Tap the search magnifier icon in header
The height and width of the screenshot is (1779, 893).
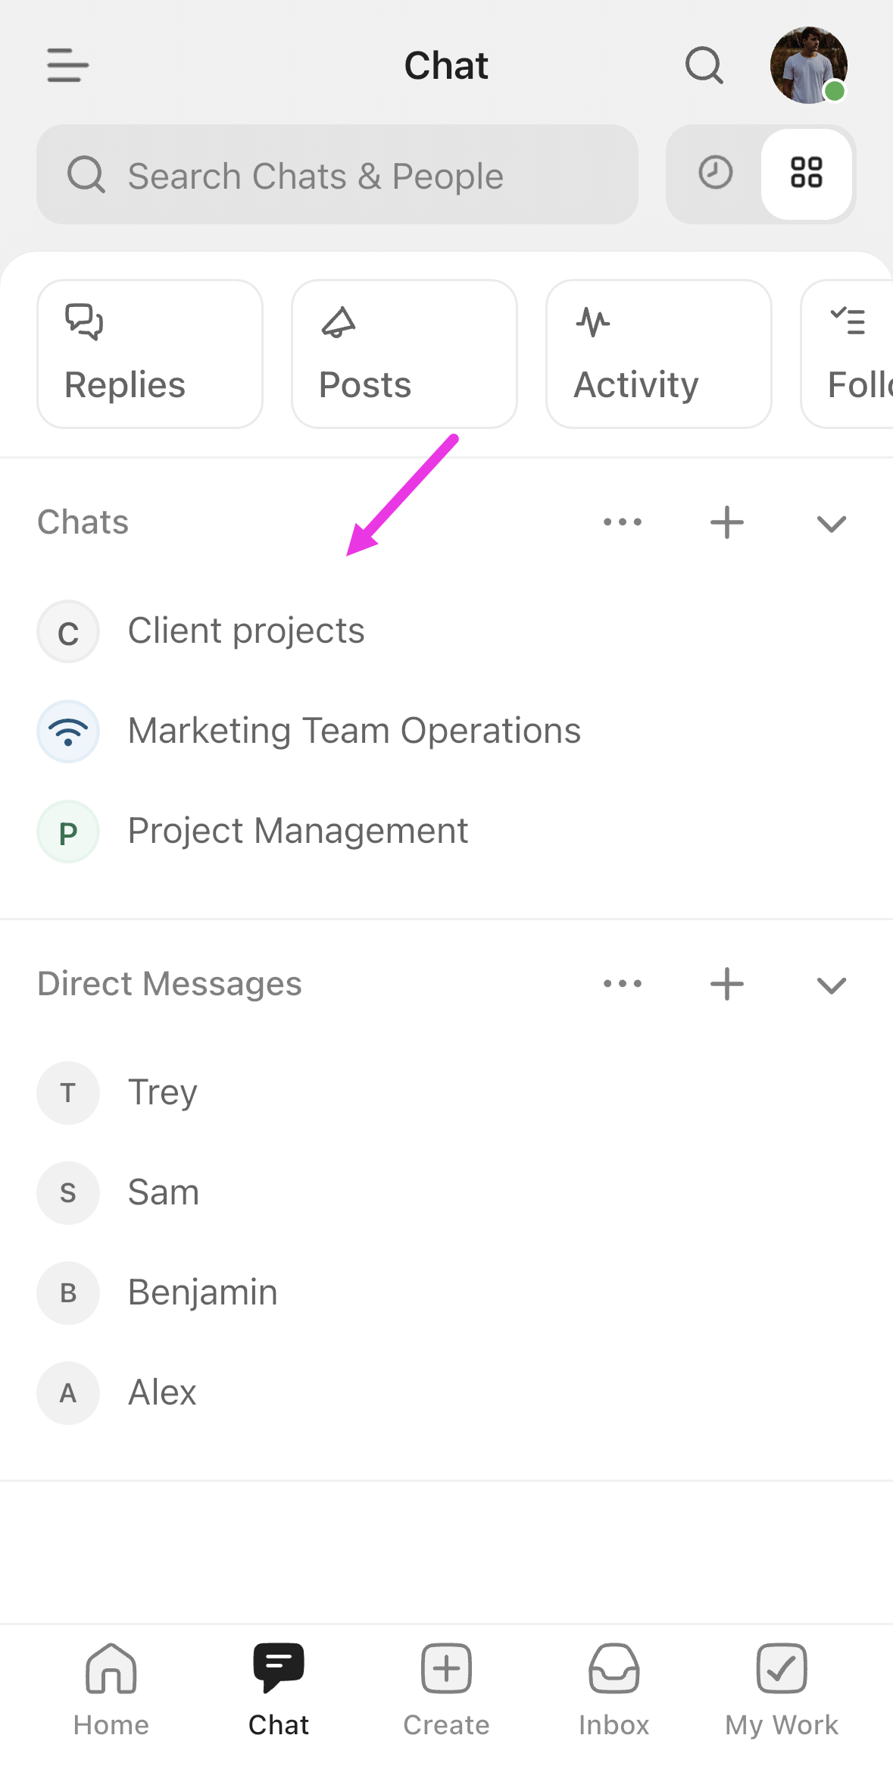point(704,65)
